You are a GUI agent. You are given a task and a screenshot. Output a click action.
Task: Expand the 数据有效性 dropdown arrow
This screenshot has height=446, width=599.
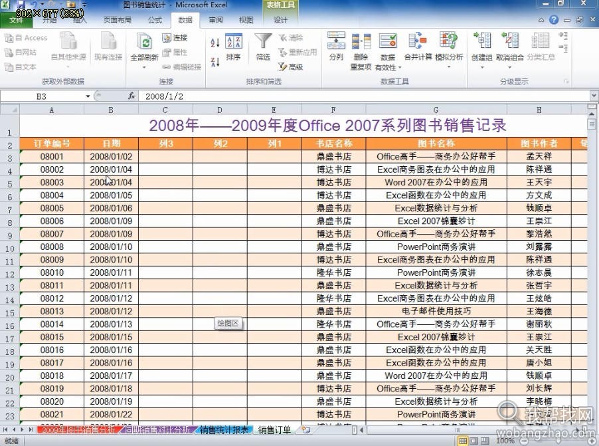(x=400, y=67)
